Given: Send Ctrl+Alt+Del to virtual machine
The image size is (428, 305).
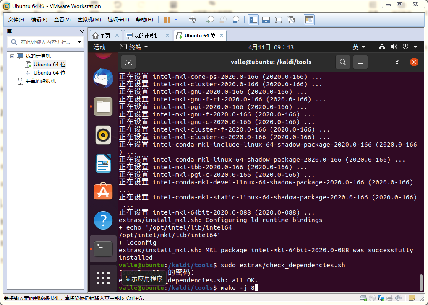Looking at the screenshot, I should 192,20.
